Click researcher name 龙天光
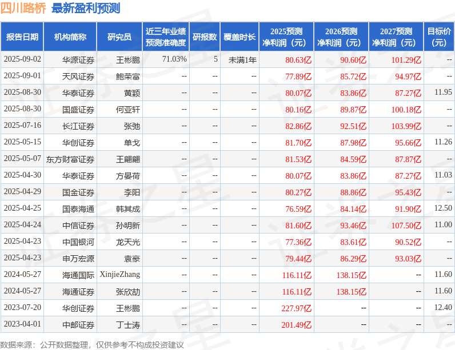The width and height of the screenshot is (455, 350). [x=127, y=242]
